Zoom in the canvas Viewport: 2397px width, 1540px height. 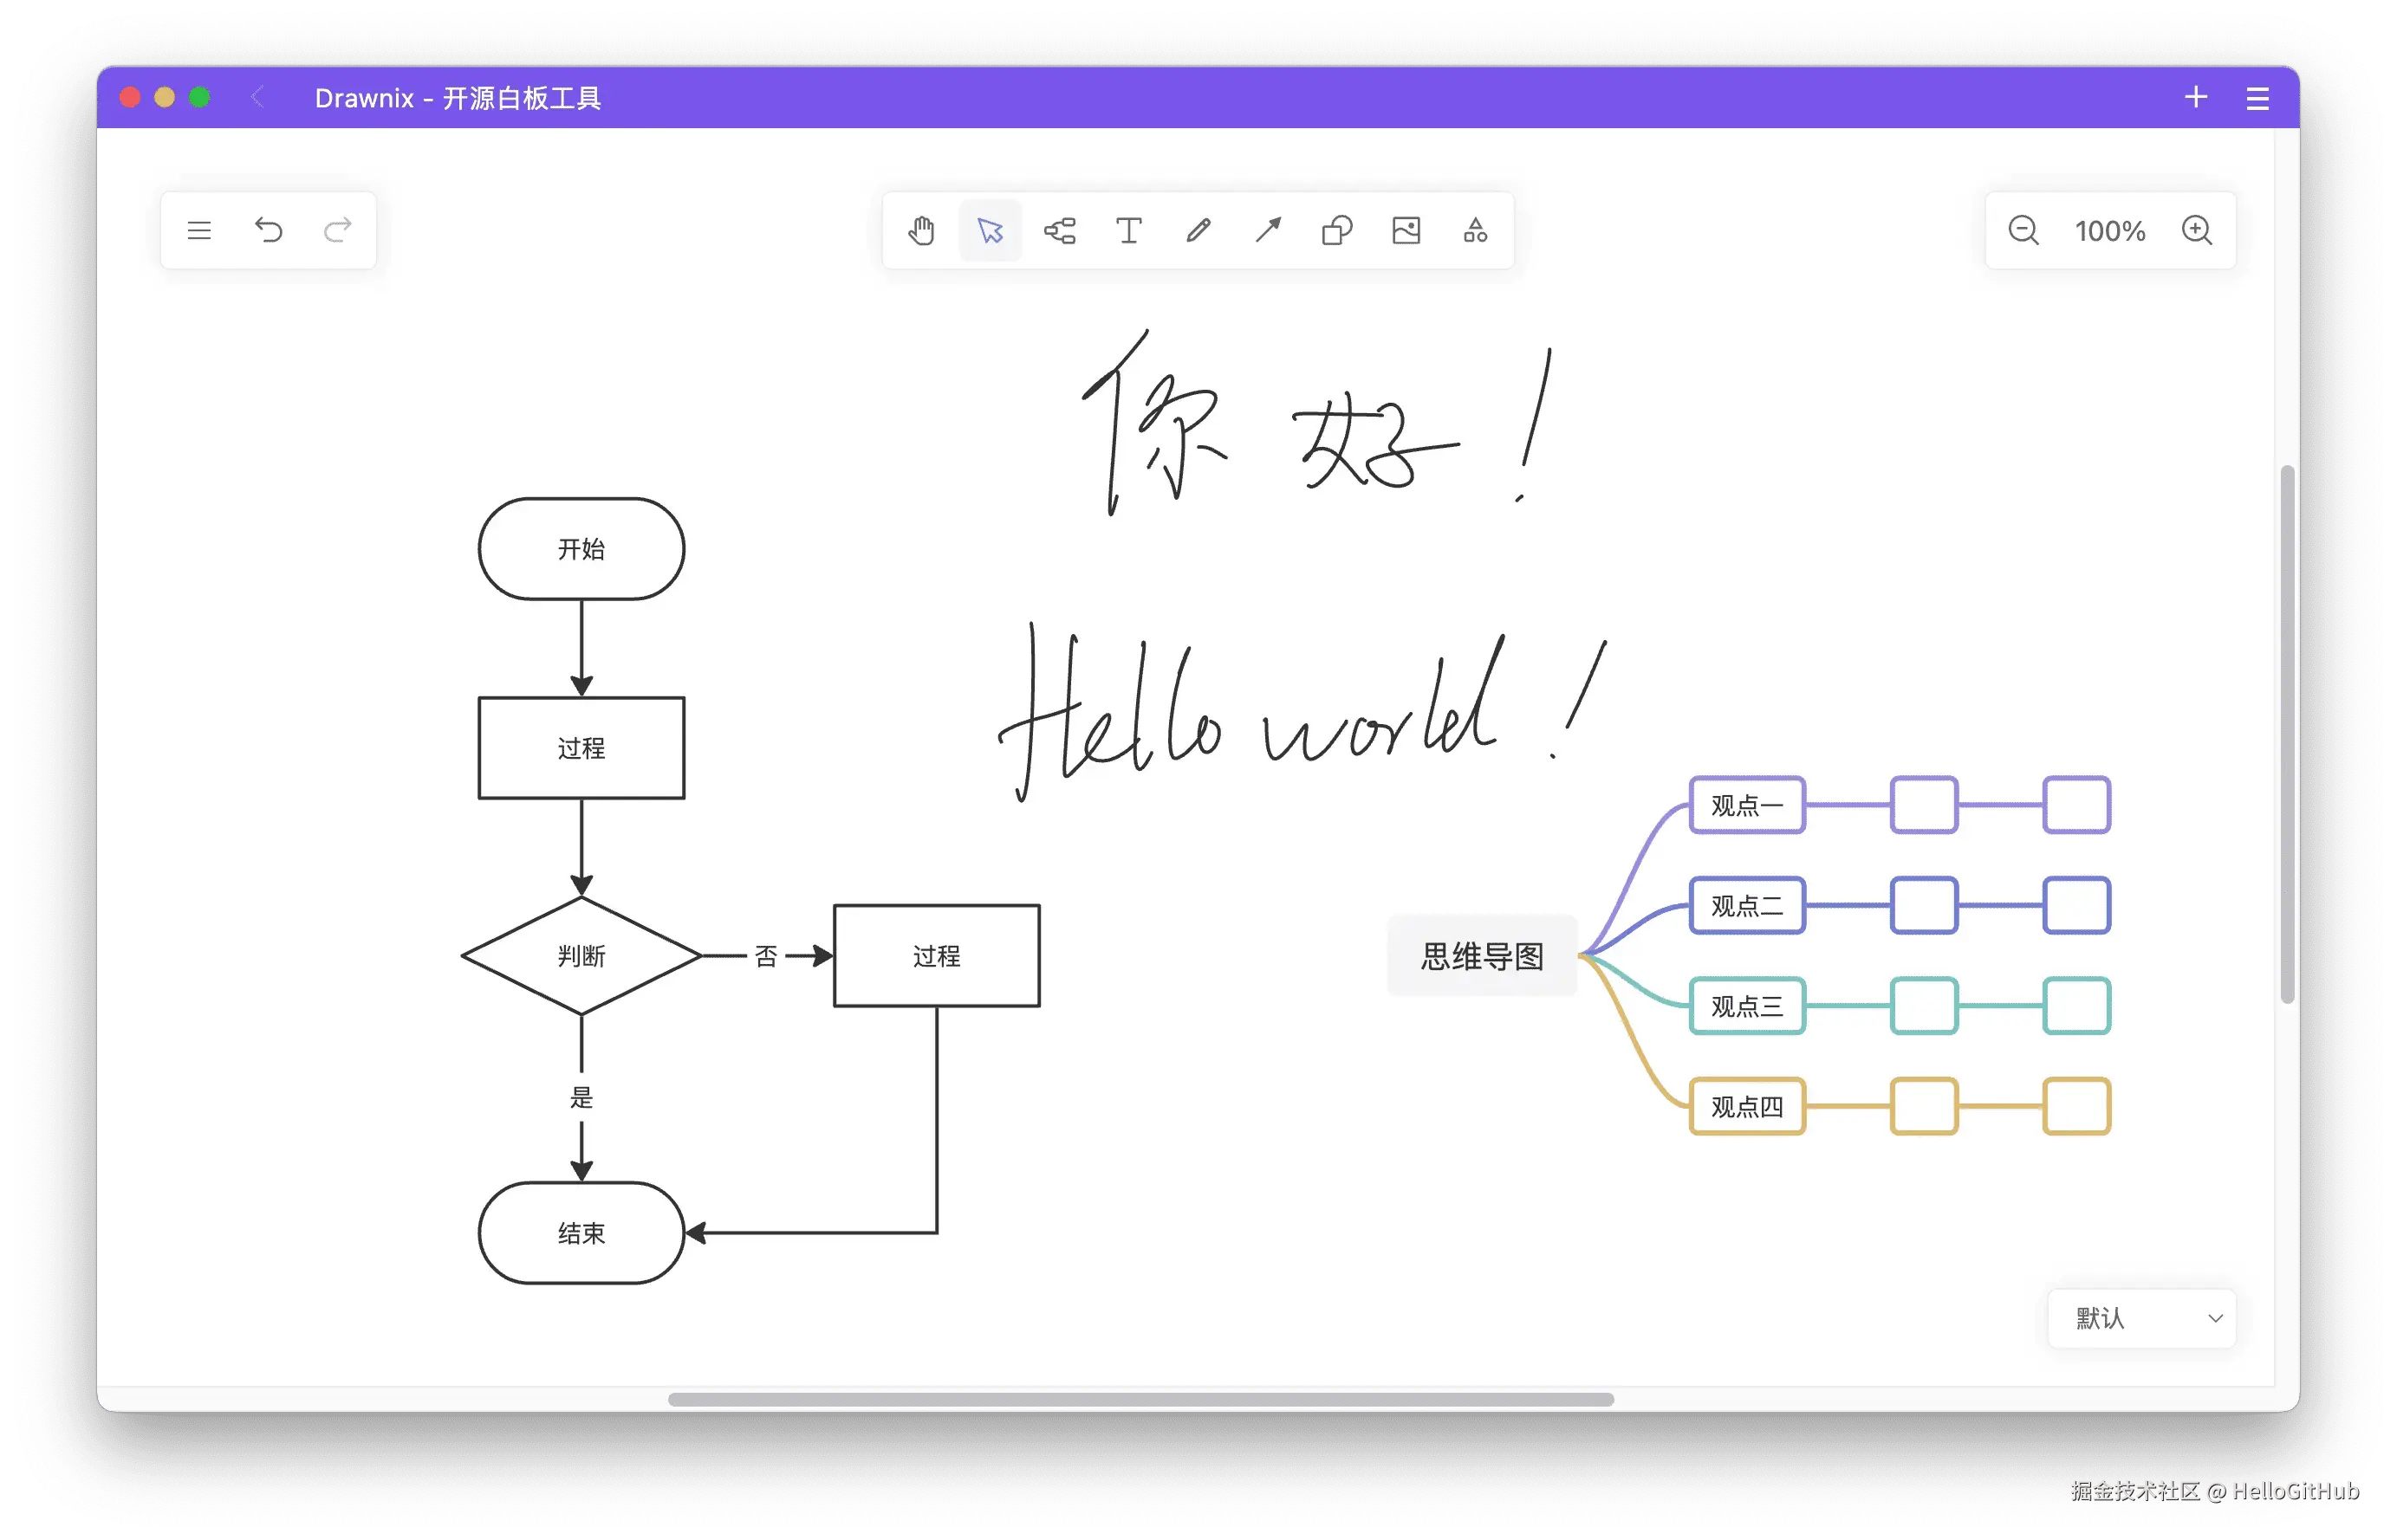pos(2196,231)
